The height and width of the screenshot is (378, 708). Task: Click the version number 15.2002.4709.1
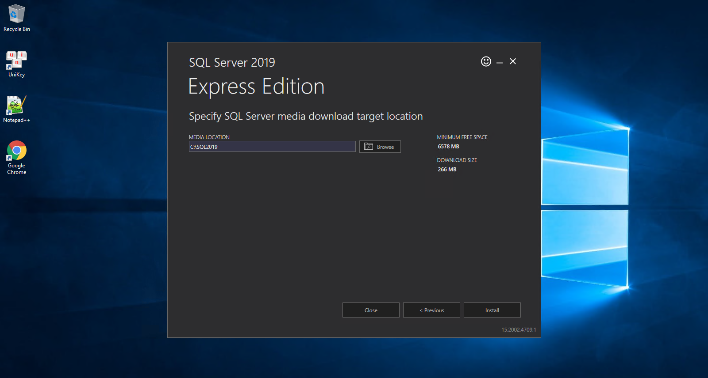tap(518, 330)
